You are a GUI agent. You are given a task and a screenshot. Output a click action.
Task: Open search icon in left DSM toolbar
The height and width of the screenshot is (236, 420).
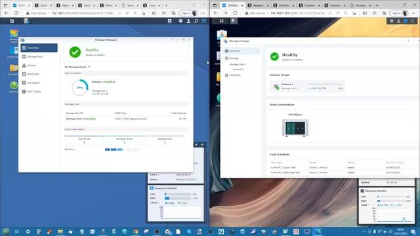(196, 21)
